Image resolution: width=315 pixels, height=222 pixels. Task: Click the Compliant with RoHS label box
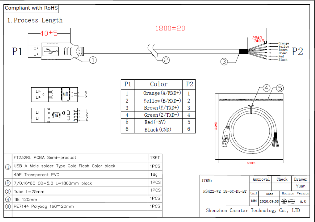(x=31, y=8)
